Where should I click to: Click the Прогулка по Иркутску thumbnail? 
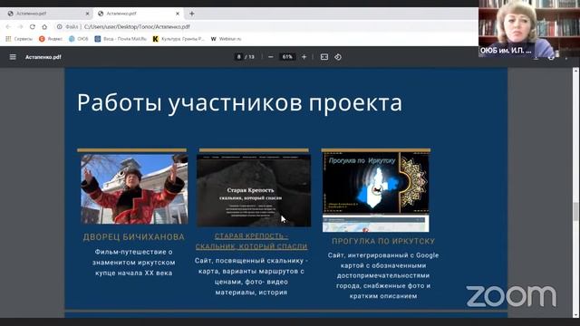point(376,192)
